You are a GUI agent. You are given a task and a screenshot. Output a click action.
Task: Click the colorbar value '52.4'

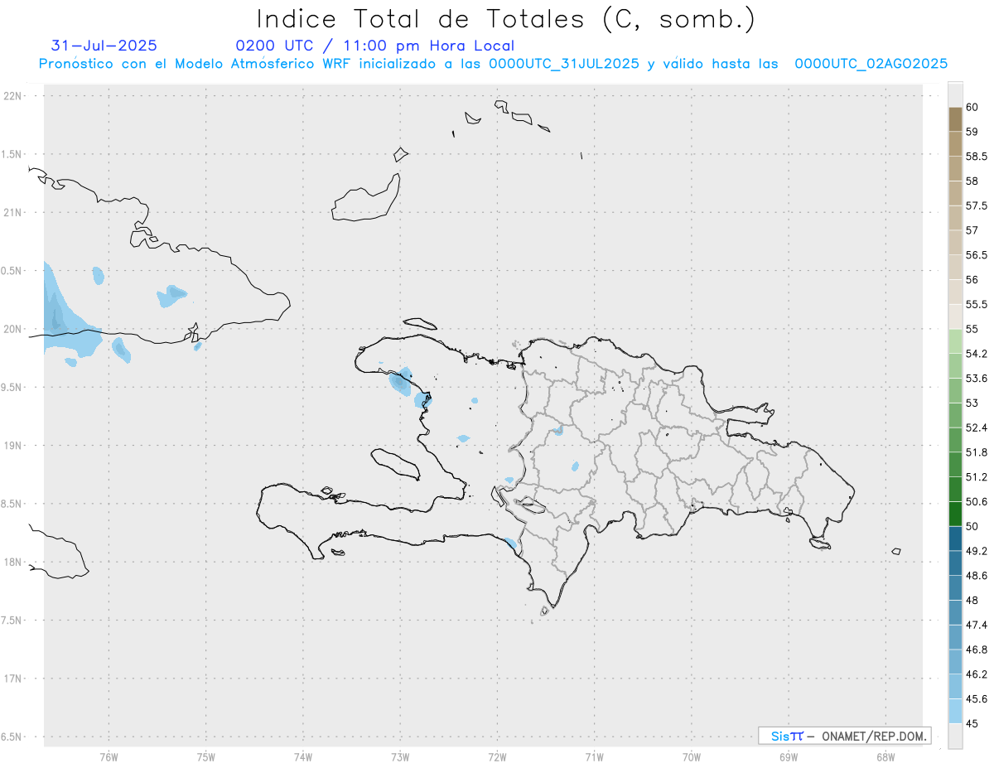point(977,427)
